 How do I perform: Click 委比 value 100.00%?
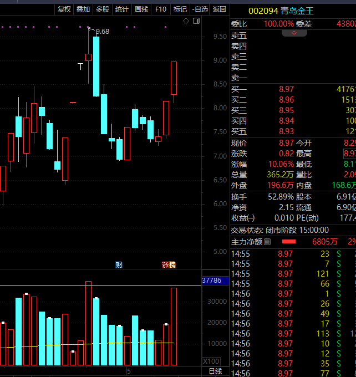[279, 24]
